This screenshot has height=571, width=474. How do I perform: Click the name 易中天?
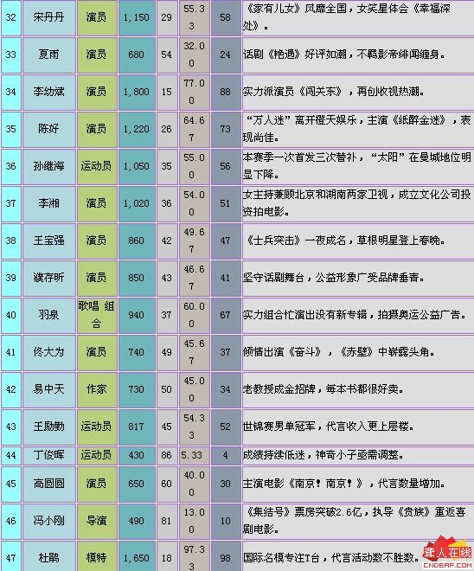(48, 389)
